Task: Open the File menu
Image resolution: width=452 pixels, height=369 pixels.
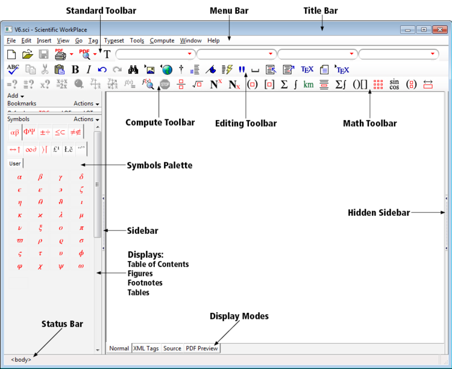Action: coord(11,40)
